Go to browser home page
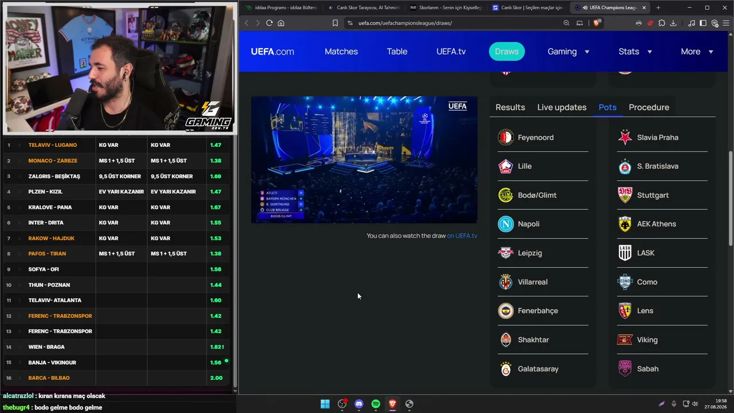 pos(281,23)
